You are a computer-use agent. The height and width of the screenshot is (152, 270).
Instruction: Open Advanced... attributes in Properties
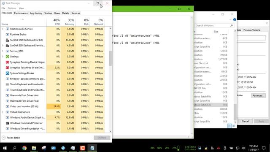258,95
